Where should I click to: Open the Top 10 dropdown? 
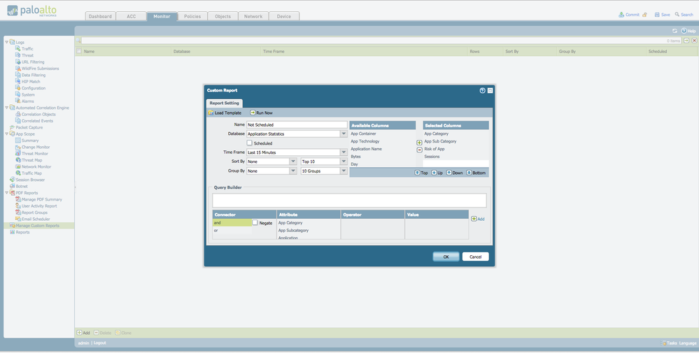point(324,161)
